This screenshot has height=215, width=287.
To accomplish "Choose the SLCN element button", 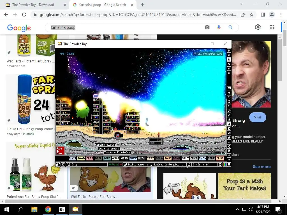I will coord(72,158).
